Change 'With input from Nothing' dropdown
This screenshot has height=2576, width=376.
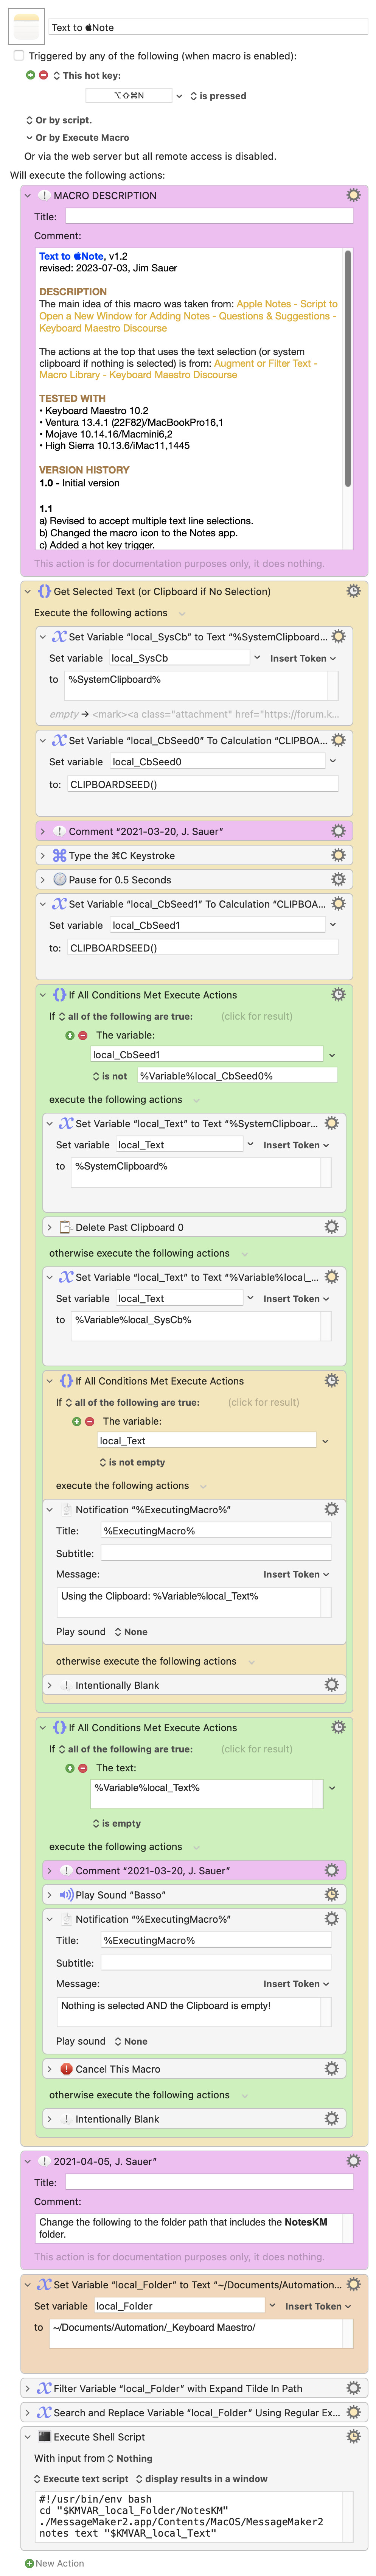(x=130, y=2458)
